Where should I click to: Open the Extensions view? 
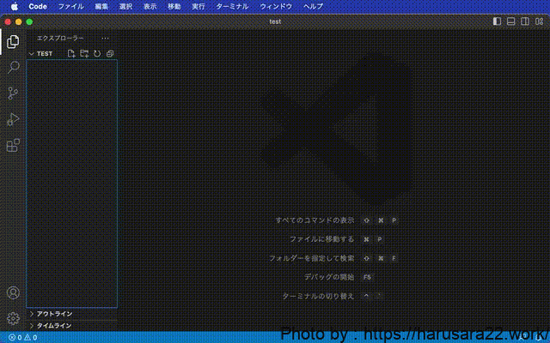pyautogui.click(x=13, y=146)
